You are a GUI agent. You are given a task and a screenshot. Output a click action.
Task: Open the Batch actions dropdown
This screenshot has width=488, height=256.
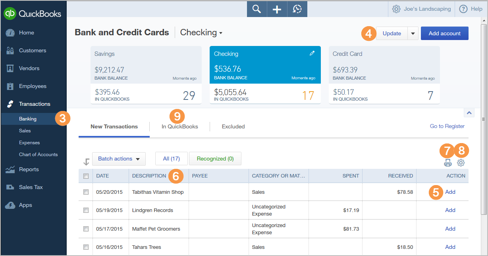click(119, 159)
